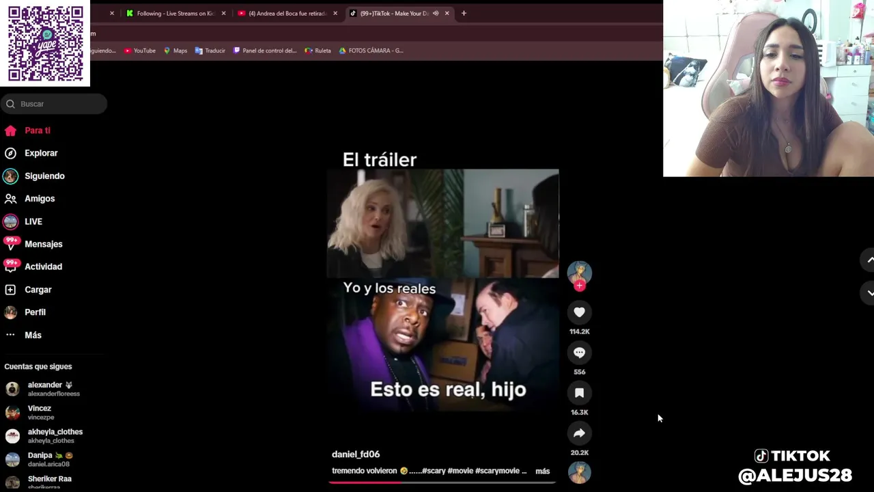Open Actividad notifications
Image resolution: width=874 pixels, height=492 pixels.
tap(43, 266)
